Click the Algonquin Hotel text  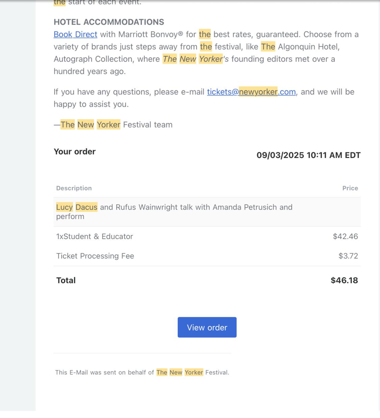[x=308, y=47]
